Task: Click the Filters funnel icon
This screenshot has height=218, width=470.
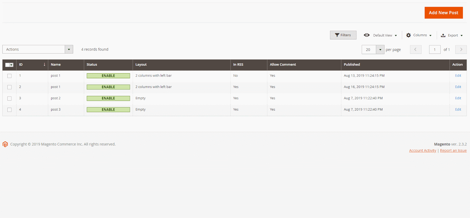Action: pos(337,35)
